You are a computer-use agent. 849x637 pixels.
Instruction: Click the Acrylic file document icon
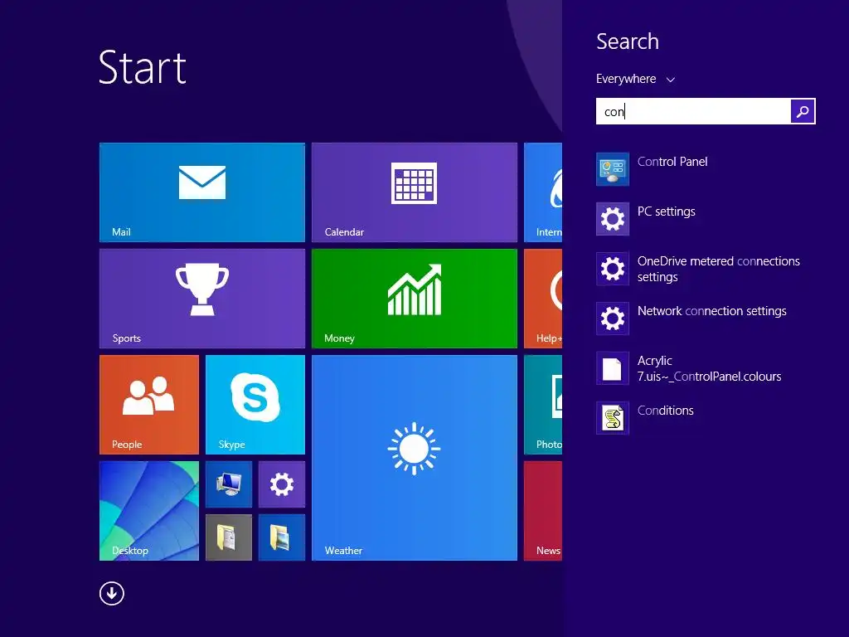click(x=613, y=368)
